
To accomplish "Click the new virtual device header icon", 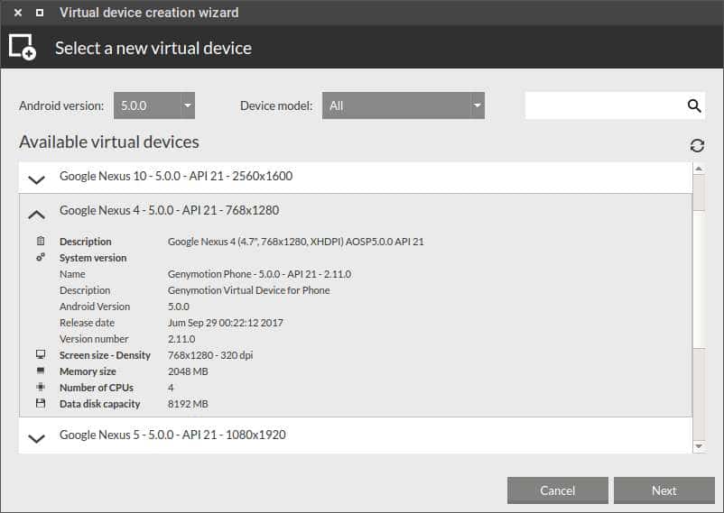I will (23, 47).
